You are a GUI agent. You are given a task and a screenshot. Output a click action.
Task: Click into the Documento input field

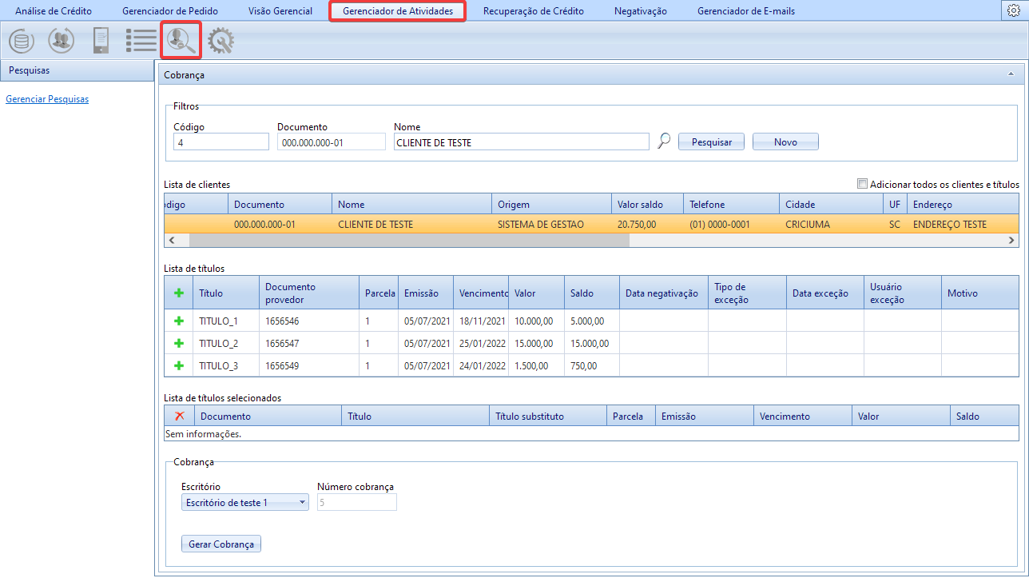(332, 142)
